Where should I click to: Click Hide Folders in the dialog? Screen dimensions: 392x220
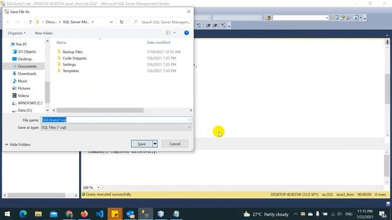click(18, 144)
